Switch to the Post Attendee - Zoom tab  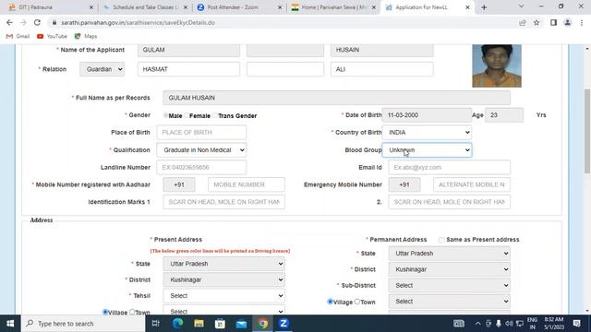239,7
